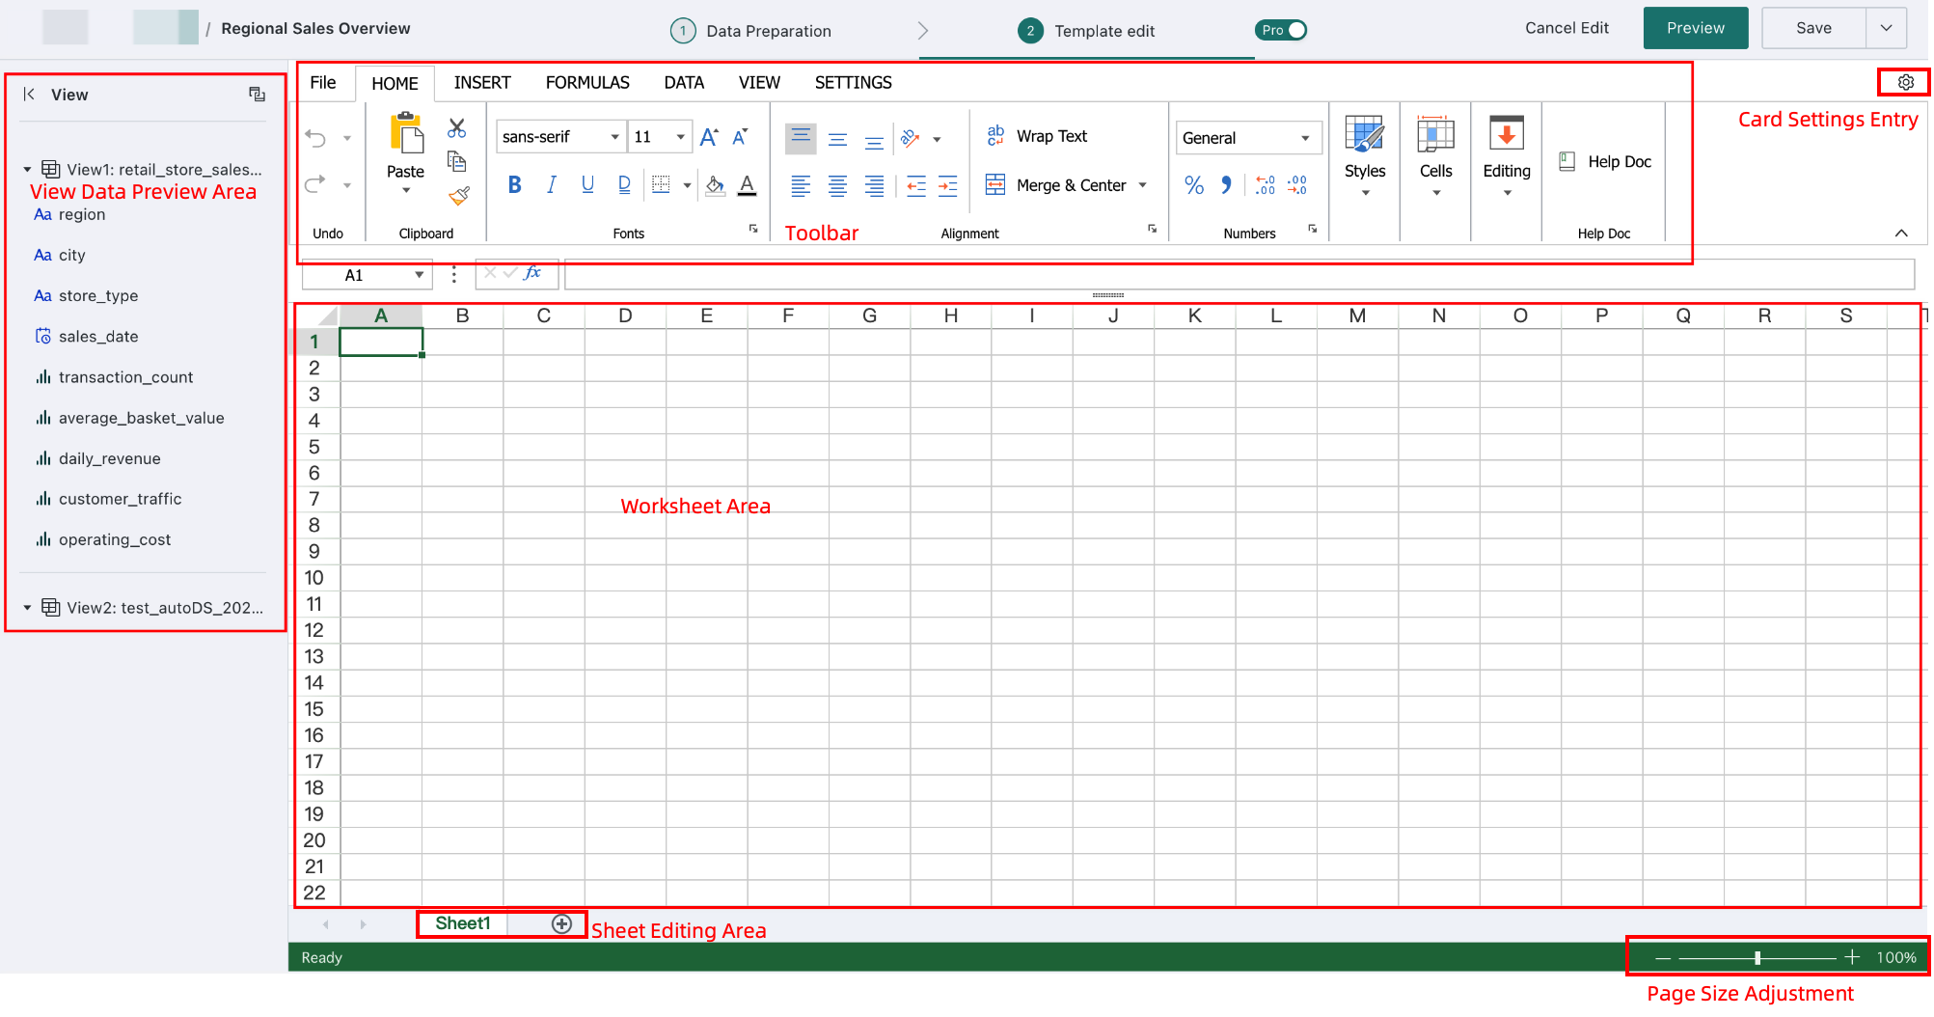This screenshot has width=1934, height=1017.
Task: Switch to the VIEW tab
Action: click(759, 83)
